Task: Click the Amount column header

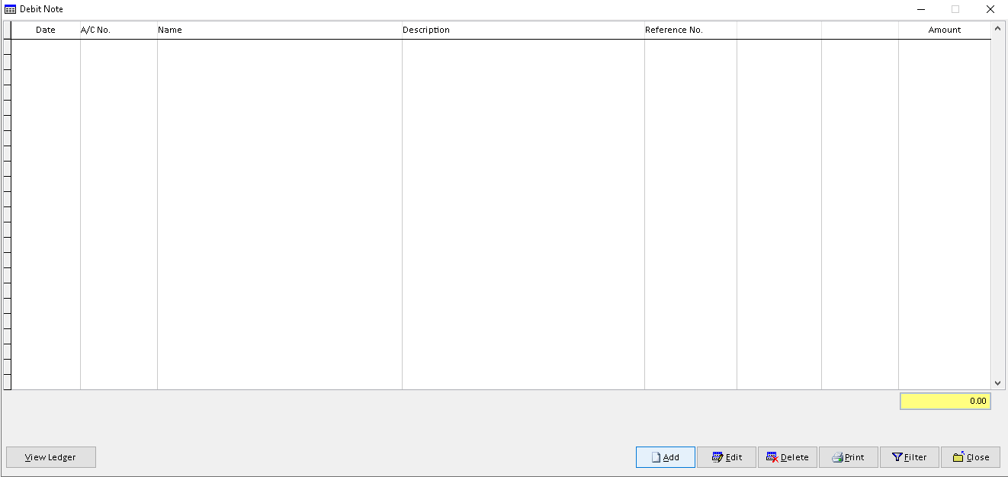Action: [x=945, y=30]
